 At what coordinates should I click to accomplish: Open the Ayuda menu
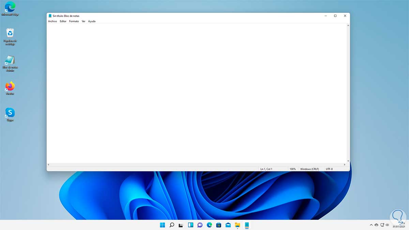click(92, 21)
